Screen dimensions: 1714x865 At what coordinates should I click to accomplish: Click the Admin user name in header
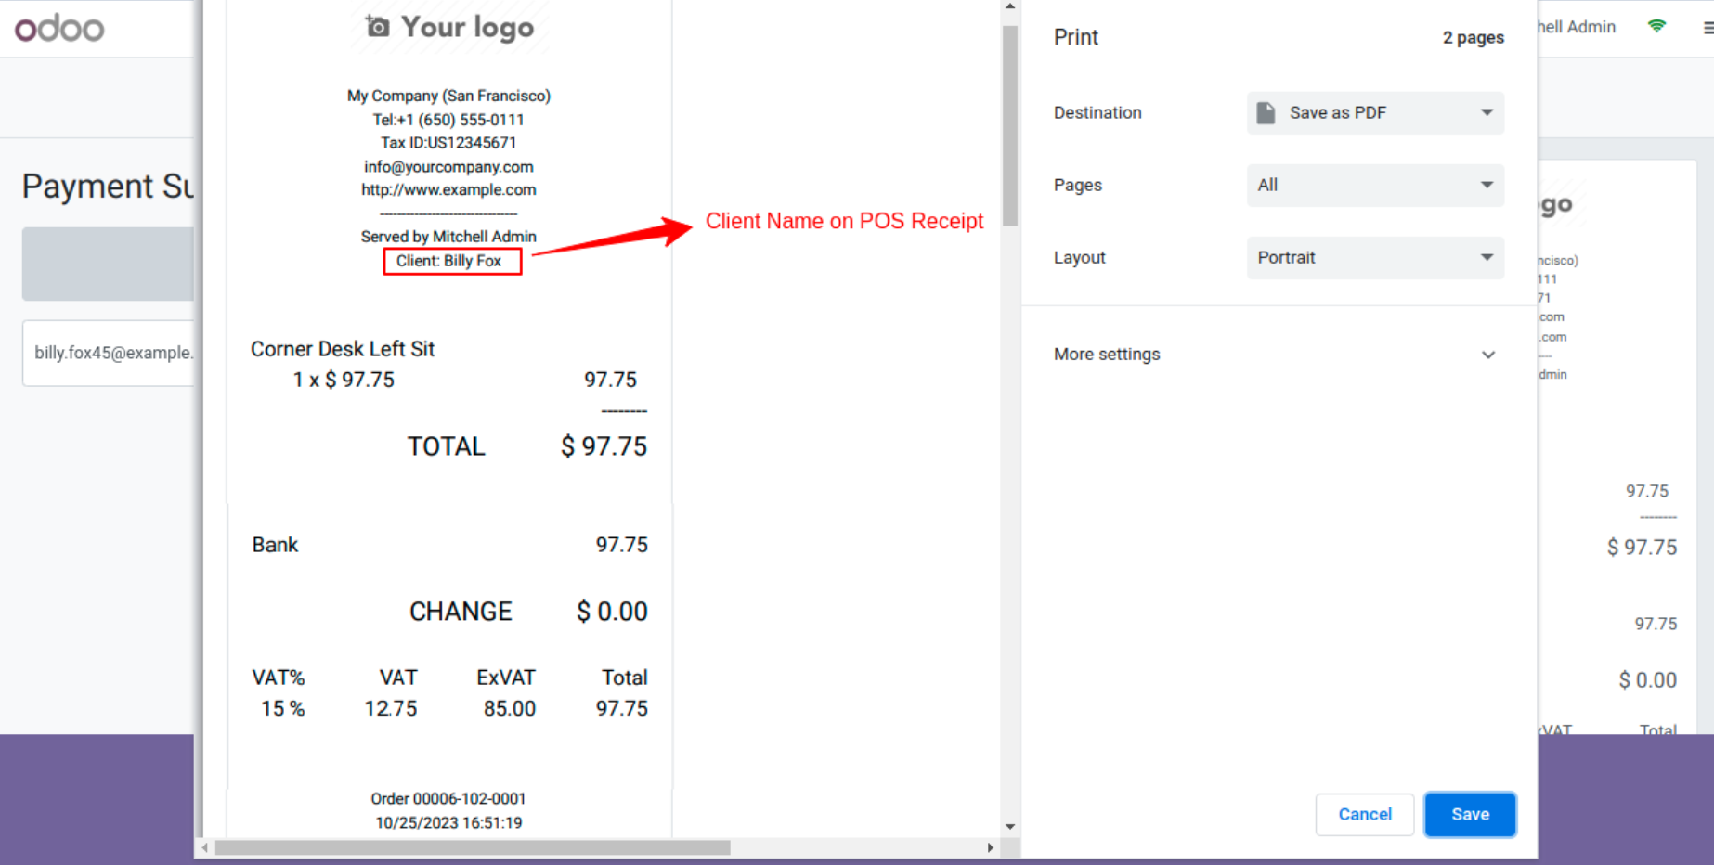point(1577,27)
